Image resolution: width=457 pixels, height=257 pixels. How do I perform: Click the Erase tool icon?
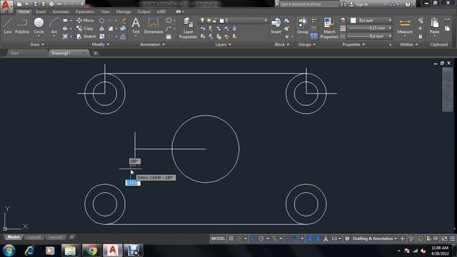(123, 21)
